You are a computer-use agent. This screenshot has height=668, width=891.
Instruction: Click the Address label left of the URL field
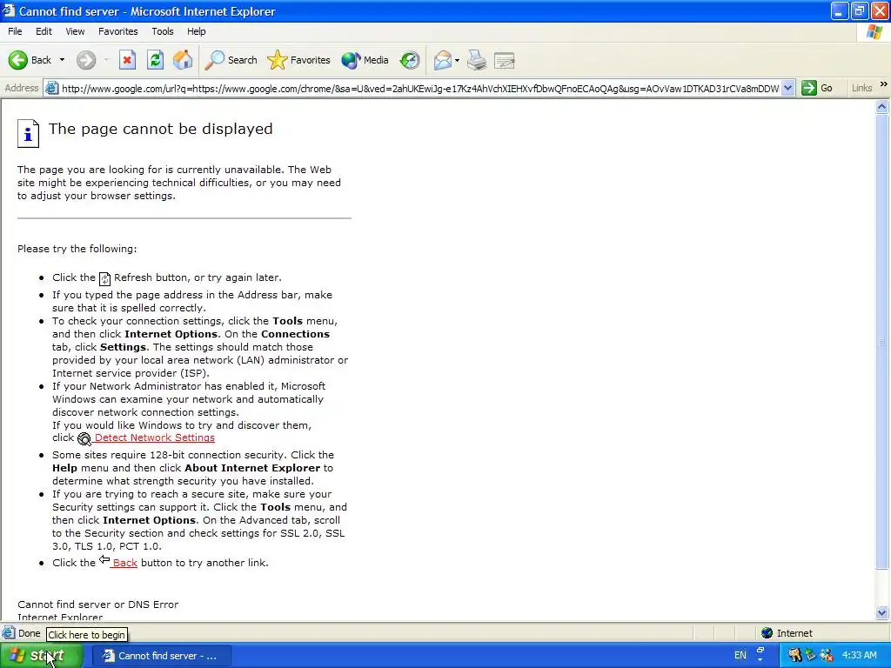pyautogui.click(x=22, y=88)
